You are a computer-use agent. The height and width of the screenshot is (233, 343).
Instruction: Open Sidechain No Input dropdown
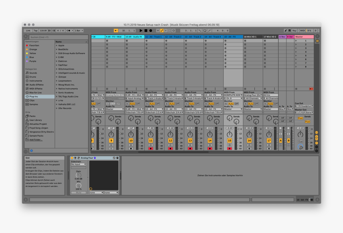tap(79, 164)
